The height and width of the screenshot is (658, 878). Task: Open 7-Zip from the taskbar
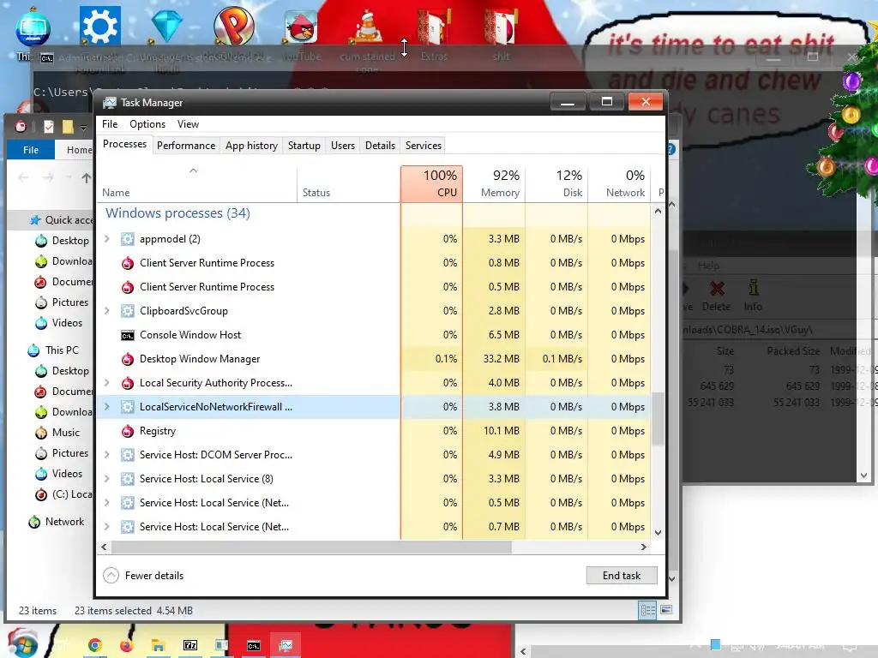190,646
